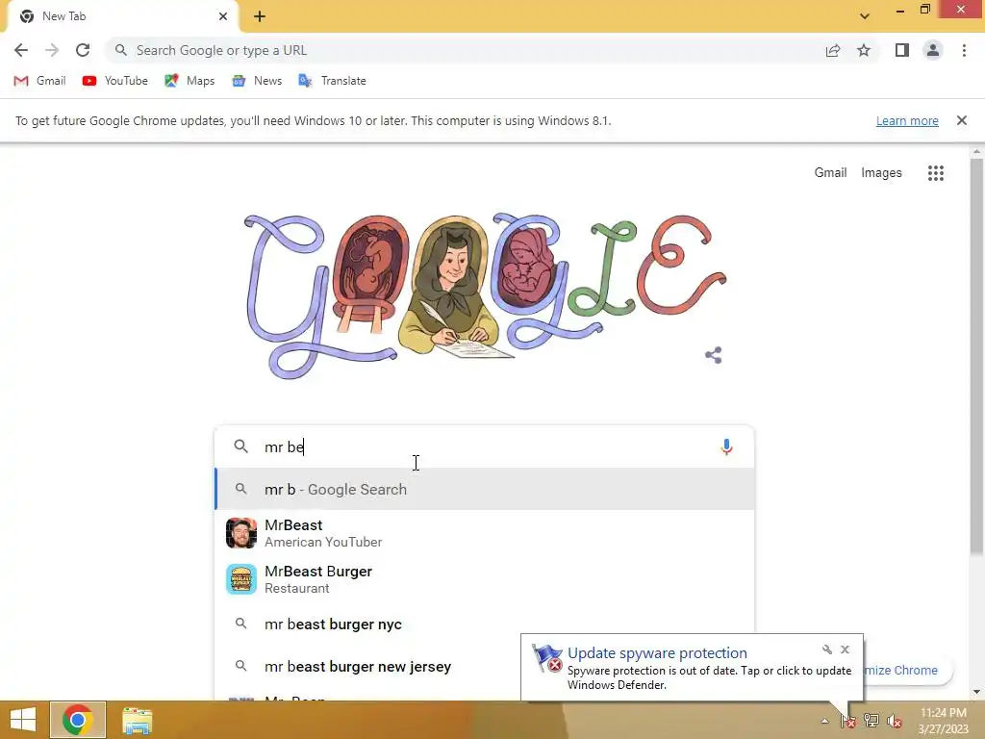
Task: Select MrBeast Burger Restaurant suggestion
Action: pyautogui.click(x=485, y=579)
